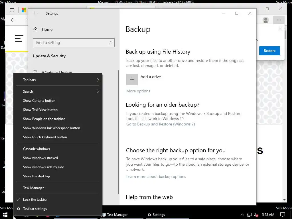Open the browser ellipsis menu

click(x=279, y=20)
